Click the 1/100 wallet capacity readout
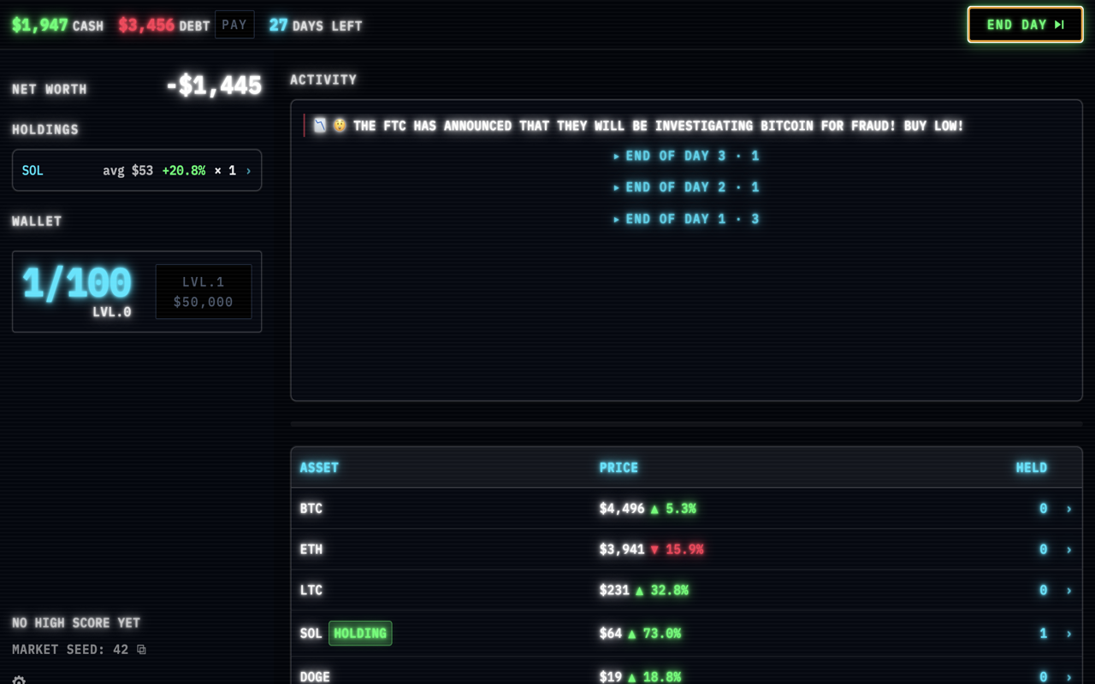The image size is (1095, 684). (x=77, y=284)
